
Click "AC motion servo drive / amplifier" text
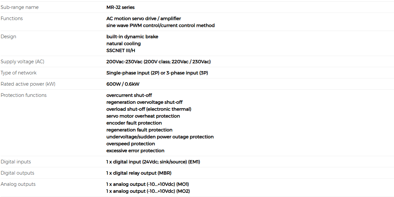[x=144, y=18]
